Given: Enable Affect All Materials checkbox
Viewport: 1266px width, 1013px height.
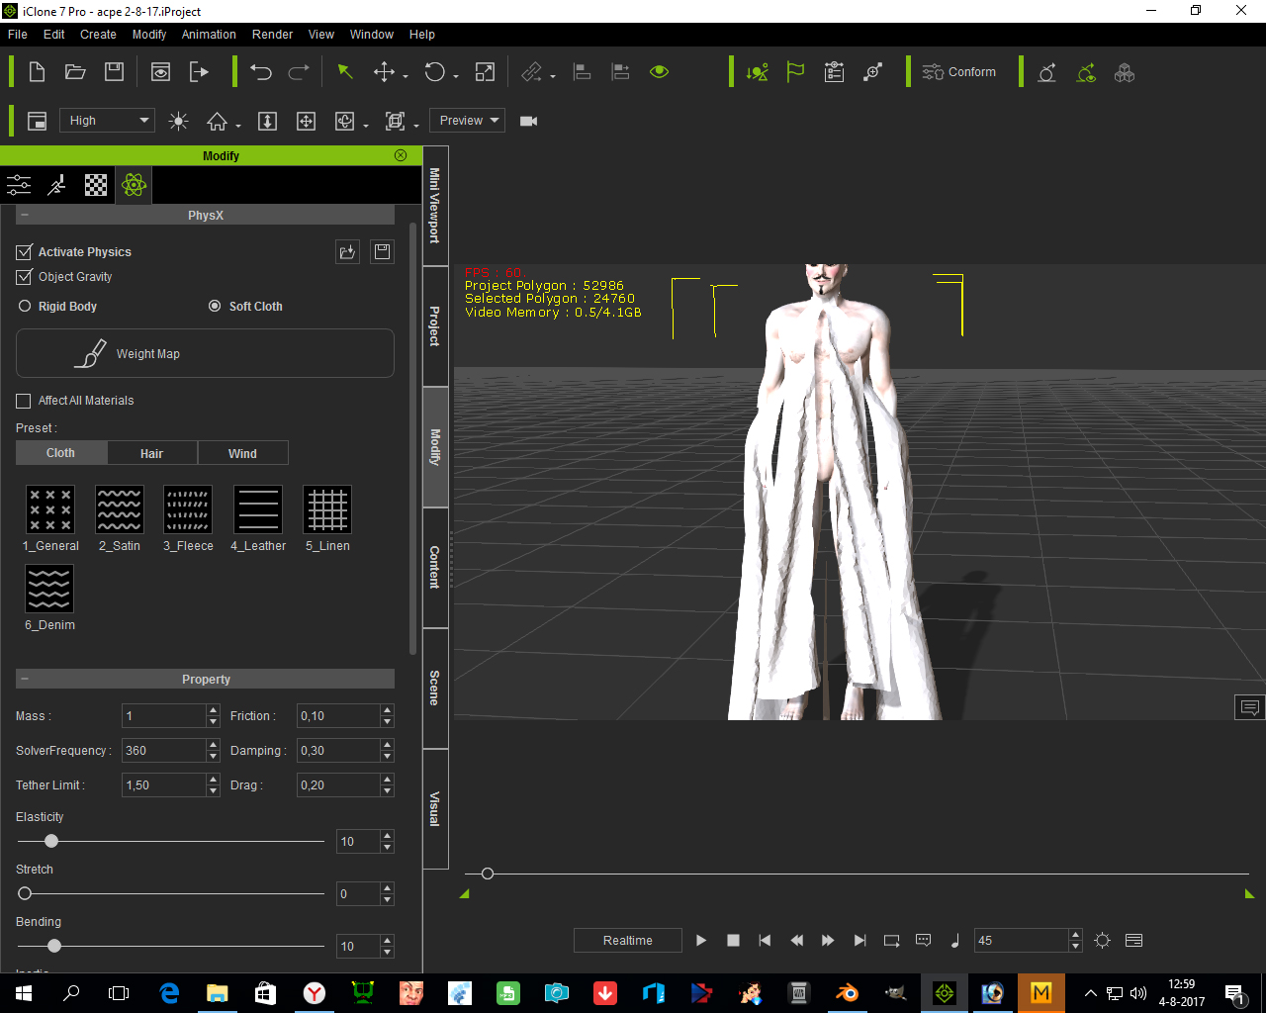Looking at the screenshot, I should [24, 401].
